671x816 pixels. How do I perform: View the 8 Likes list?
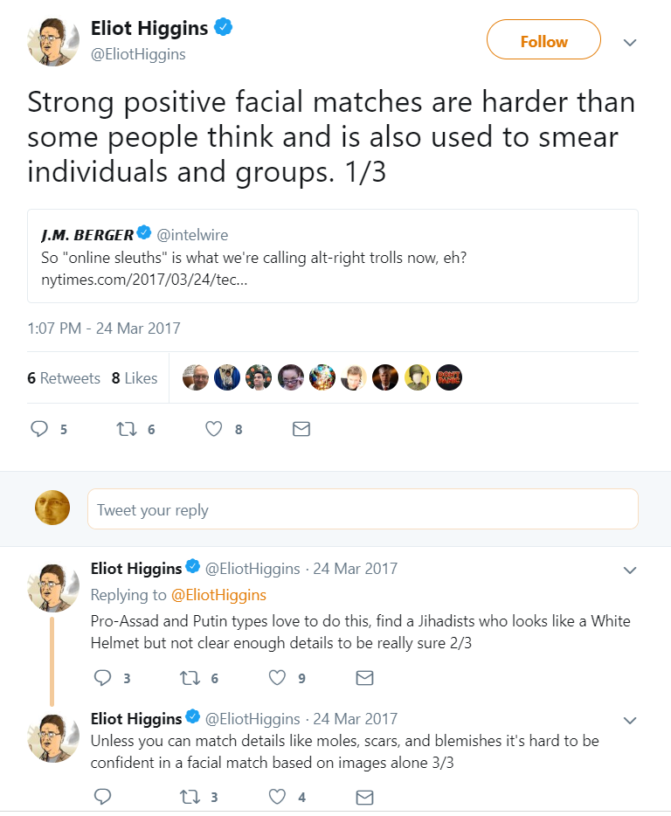(135, 378)
